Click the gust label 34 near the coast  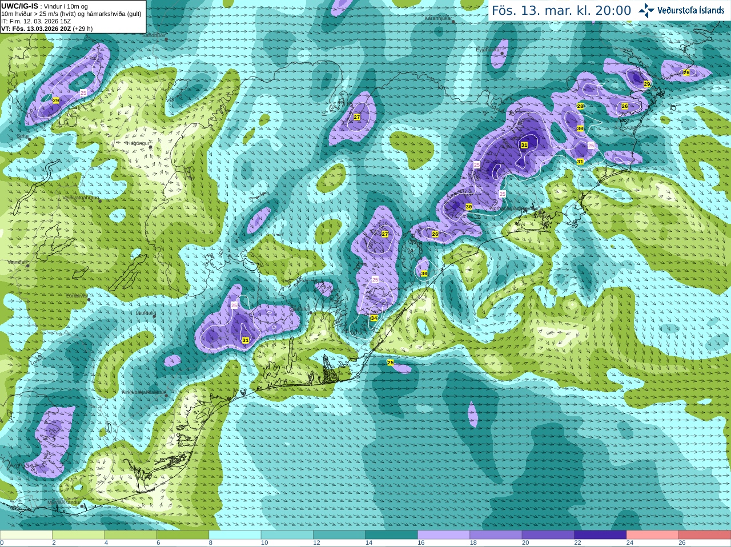pos(373,318)
